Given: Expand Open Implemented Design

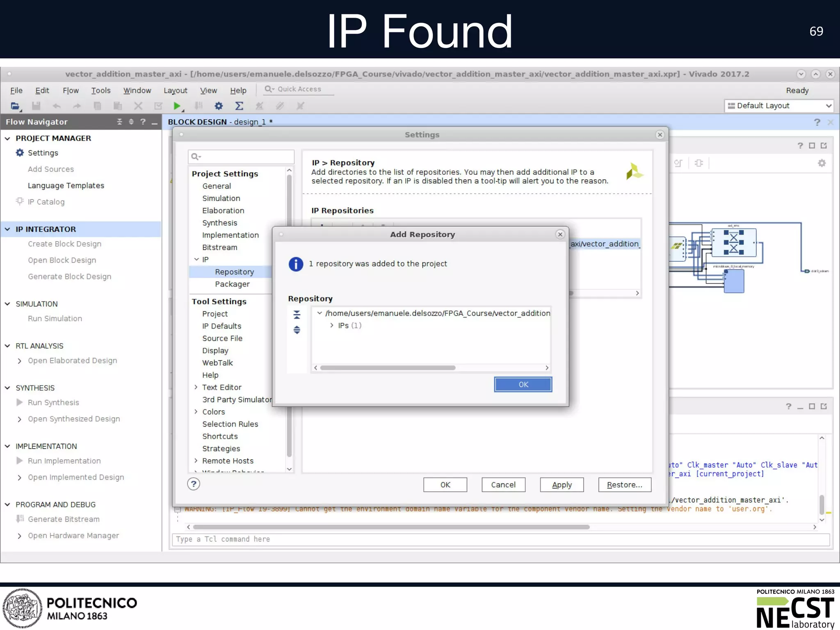Looking at the screenshot, I should (x=19, y=477).
